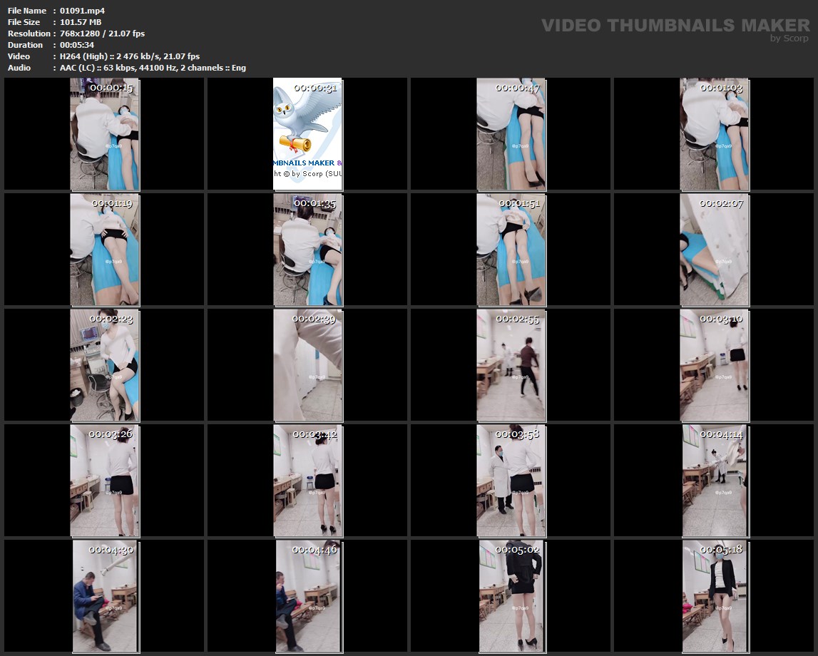
Task: Click the Duration value 00:05:34
Action: 78,45
